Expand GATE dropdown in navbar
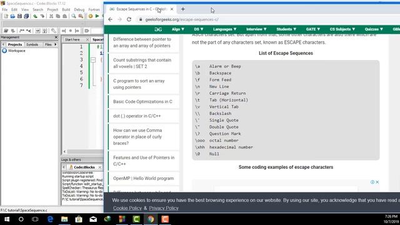The height and width of the screenshot is (225, 400). (x=312, y=29)
